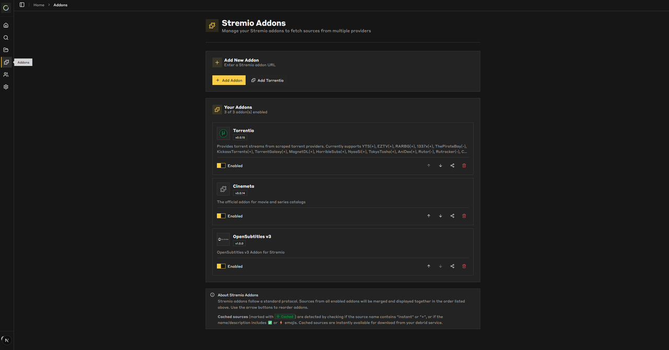Click the Your Addons section heading

(238, 107)
